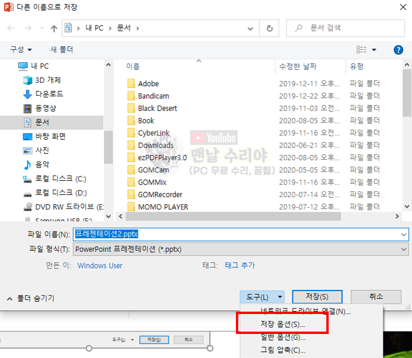Click the Black Desert folder icon

pyautogui.click(x=131, y=108)
